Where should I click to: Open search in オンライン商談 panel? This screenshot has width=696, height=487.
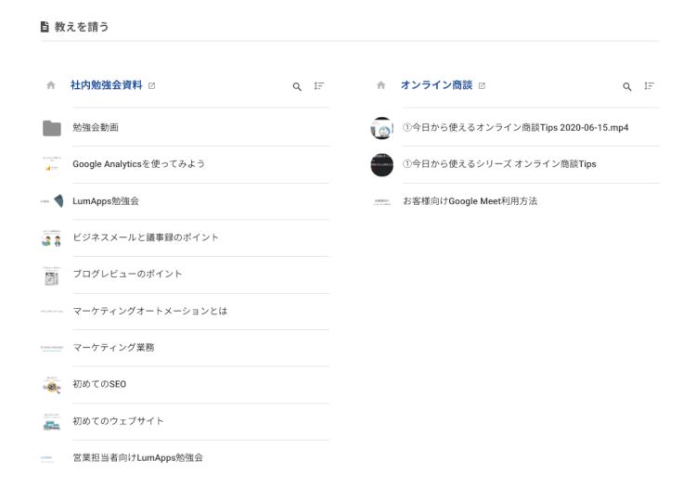click(x=627, y=86)
